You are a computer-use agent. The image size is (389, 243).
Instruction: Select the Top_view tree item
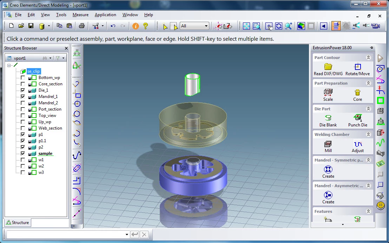pos(47,116)
